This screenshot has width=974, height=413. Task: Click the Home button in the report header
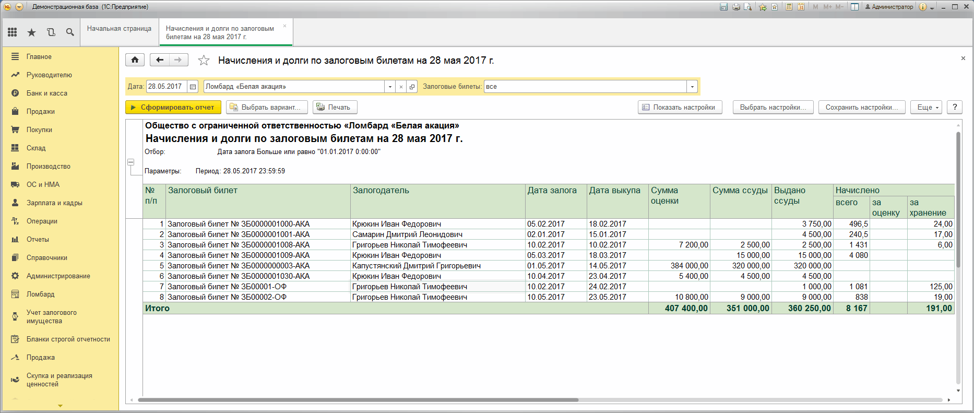[x=135, y=60]
